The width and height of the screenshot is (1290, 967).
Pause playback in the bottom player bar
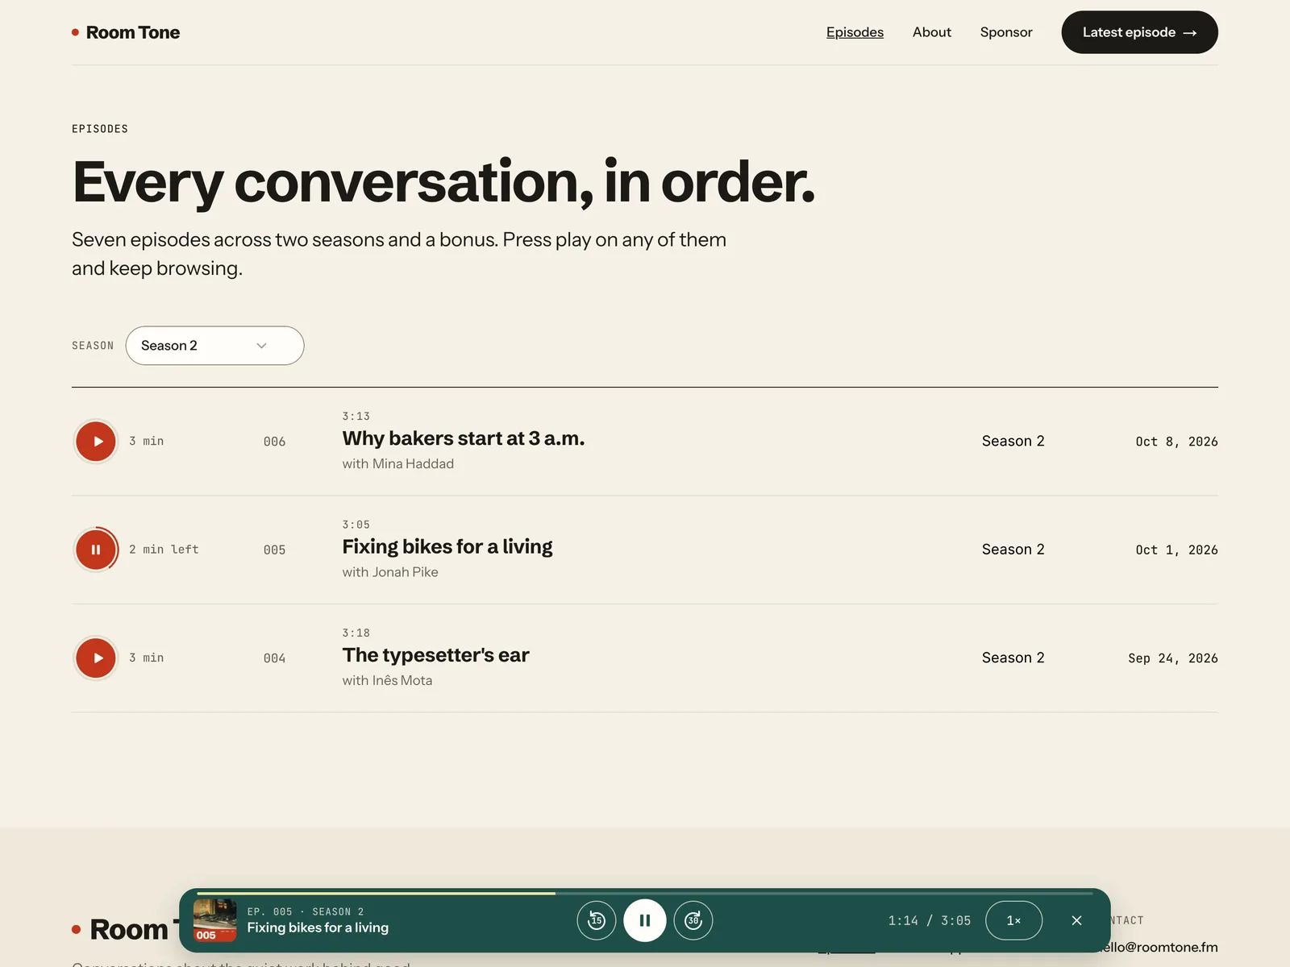click(x=645, y=920)
